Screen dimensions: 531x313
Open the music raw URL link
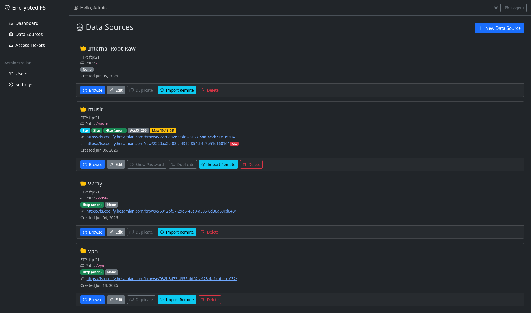(x=158, y=144)
